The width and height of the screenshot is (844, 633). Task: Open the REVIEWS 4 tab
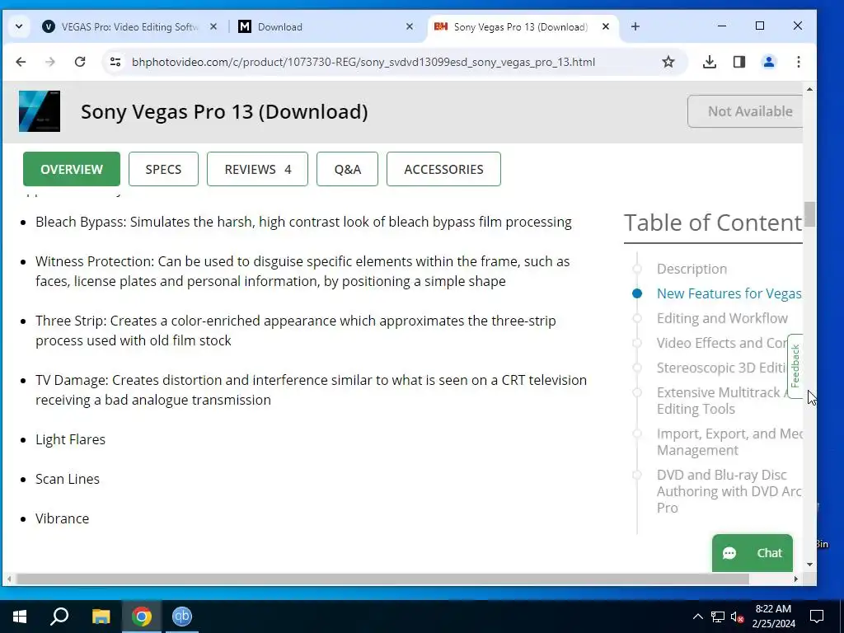tap(257, 169)
